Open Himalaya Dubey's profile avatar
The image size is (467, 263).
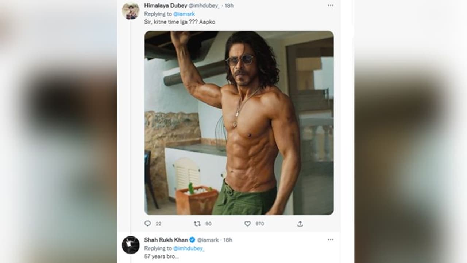pos(131,11)
